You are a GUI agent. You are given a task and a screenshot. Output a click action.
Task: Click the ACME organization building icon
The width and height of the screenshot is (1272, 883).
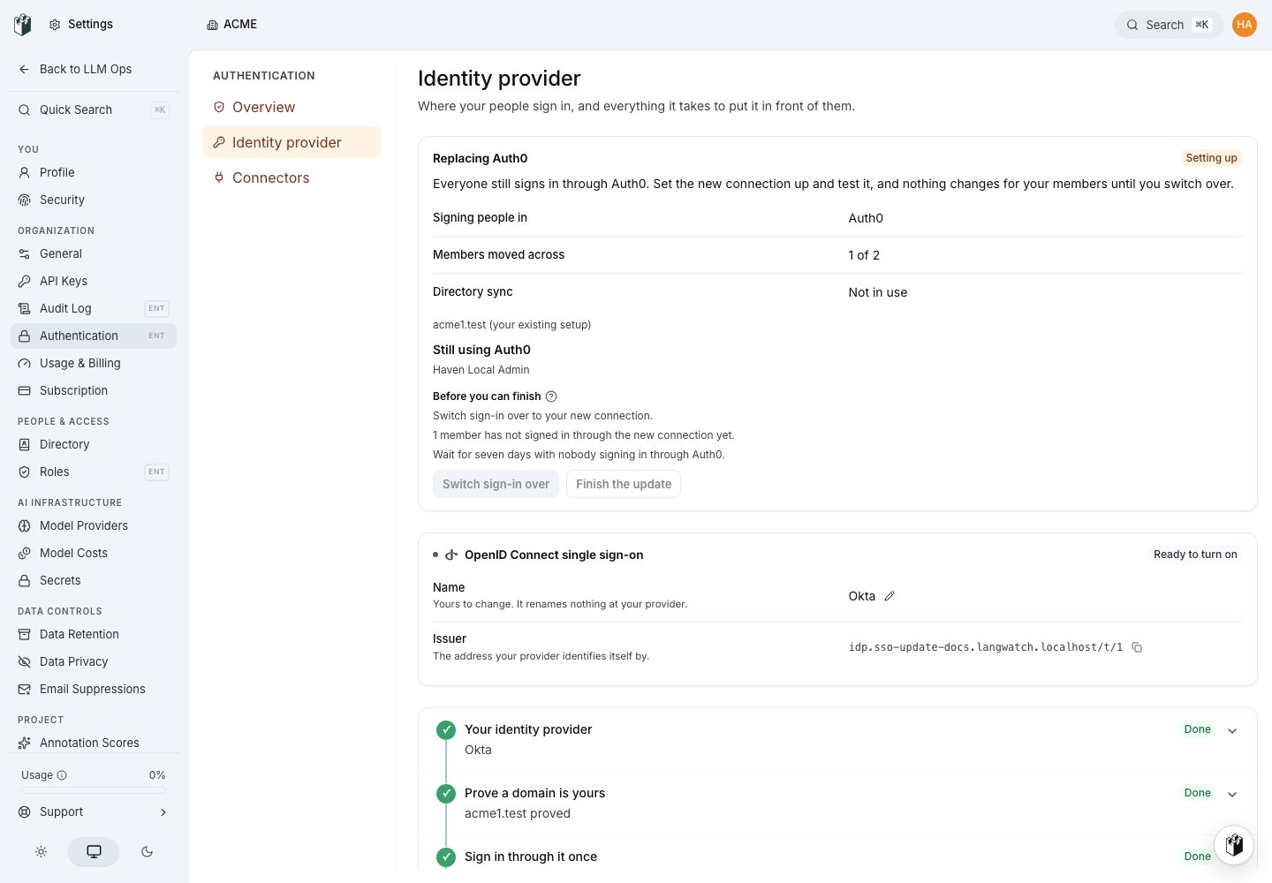pos(212,25)
